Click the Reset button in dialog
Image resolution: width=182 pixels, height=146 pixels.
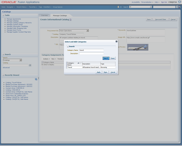coord(113,58)
